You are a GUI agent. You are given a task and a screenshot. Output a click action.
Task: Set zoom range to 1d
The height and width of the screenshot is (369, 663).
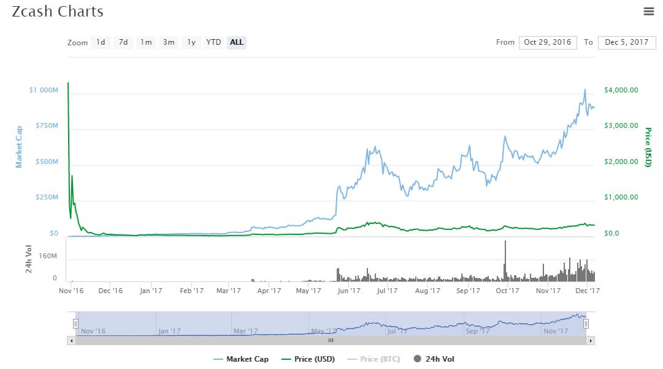point(101,42)
